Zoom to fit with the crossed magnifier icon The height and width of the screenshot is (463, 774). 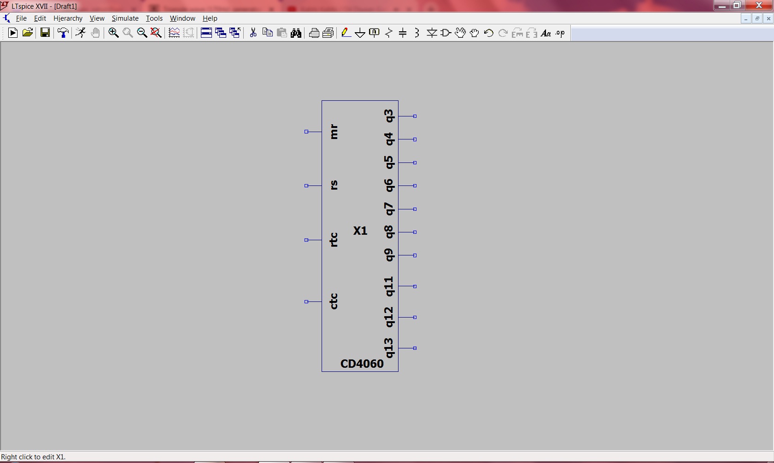tap(156, 33)
